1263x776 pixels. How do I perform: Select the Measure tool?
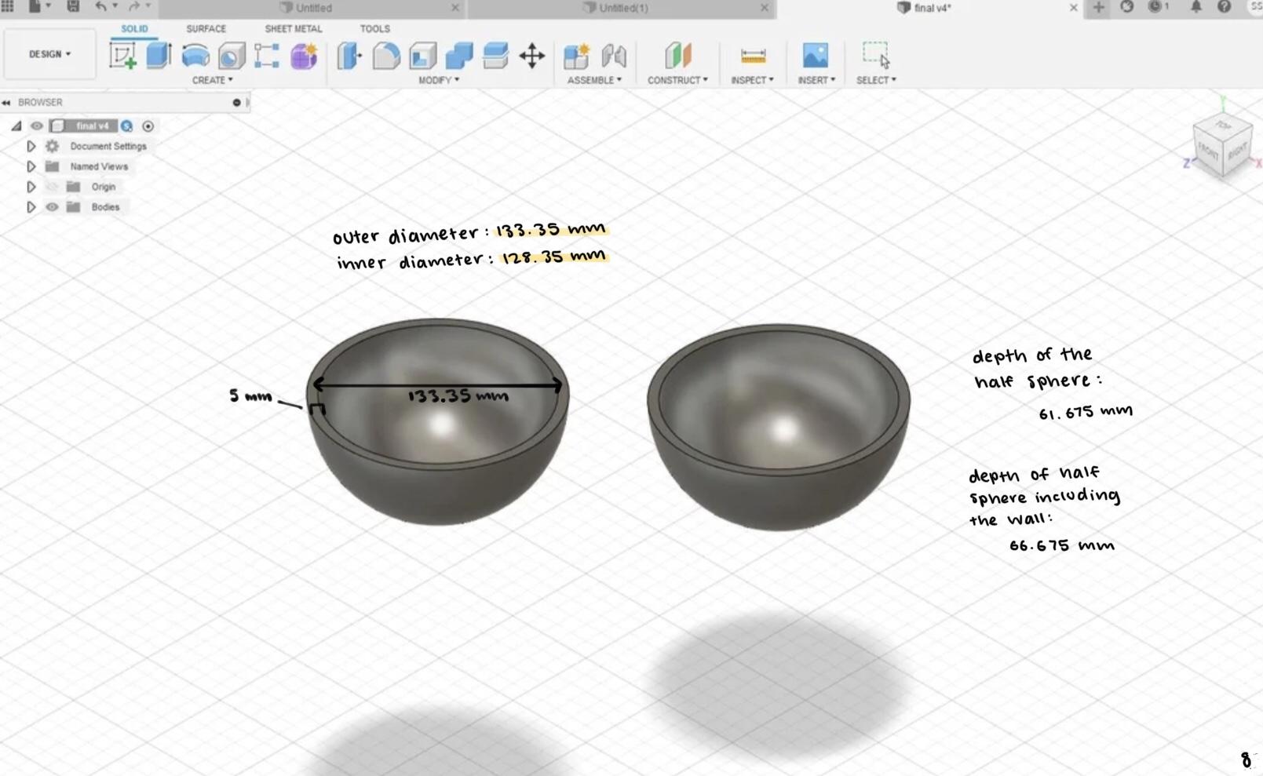753,56
